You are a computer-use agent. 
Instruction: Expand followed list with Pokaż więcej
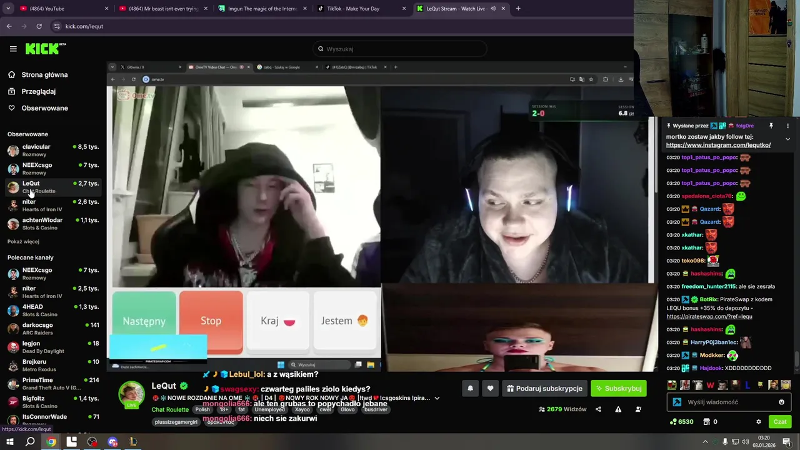pos(23,242)
